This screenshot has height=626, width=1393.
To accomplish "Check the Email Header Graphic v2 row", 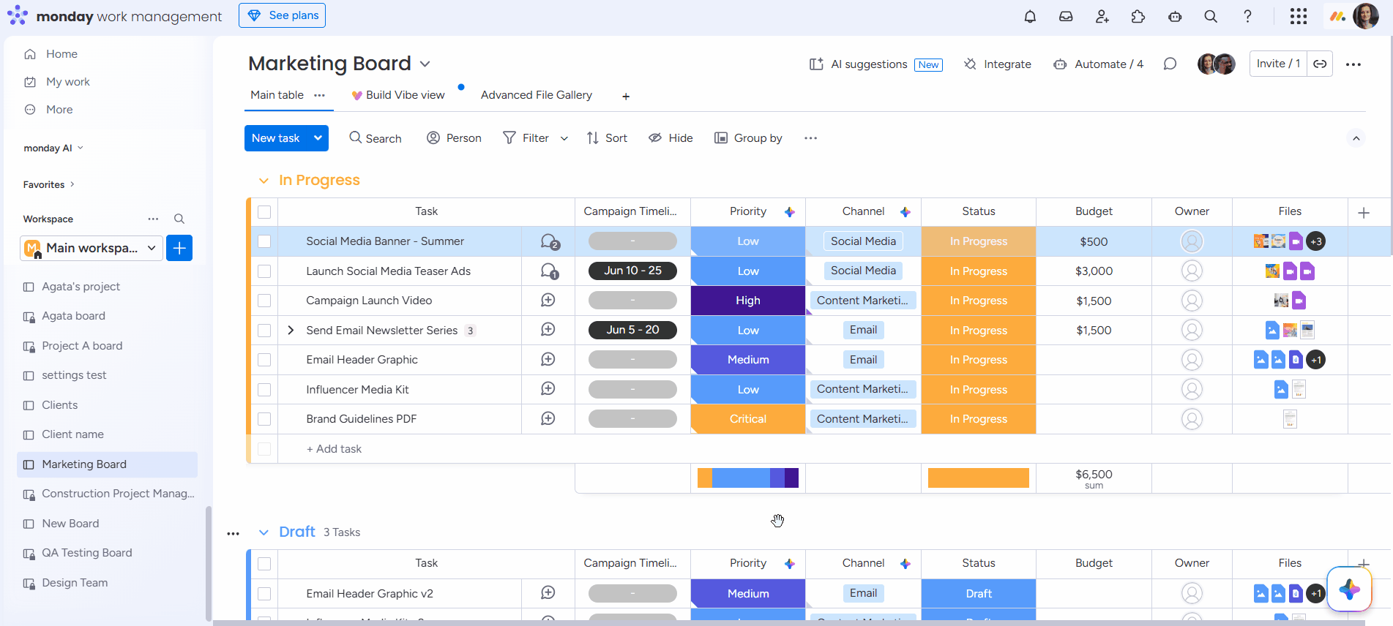I will tap(264, 594).
